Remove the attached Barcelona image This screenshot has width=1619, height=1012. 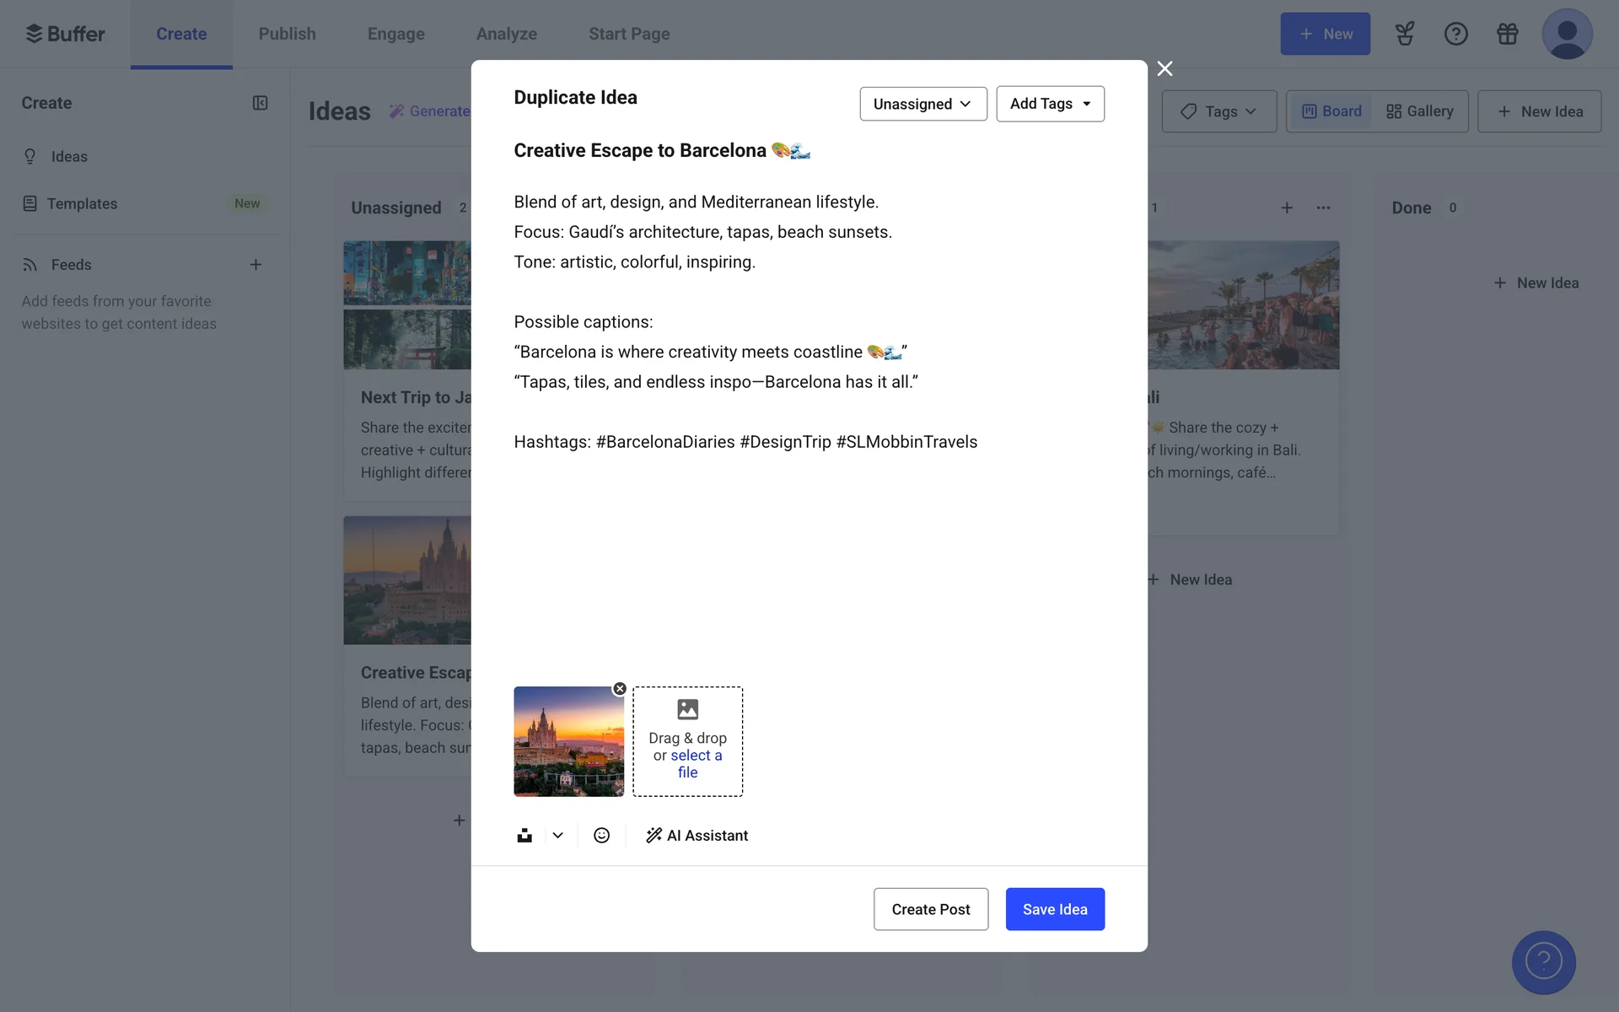point(620,689)
